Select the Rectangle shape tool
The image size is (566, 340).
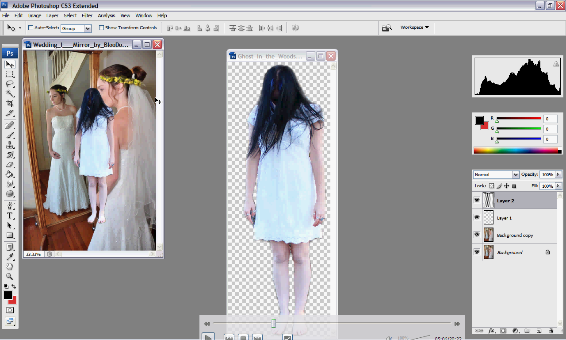10,235
